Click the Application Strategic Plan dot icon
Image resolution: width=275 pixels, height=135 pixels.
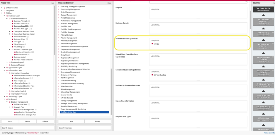point(15,112)
